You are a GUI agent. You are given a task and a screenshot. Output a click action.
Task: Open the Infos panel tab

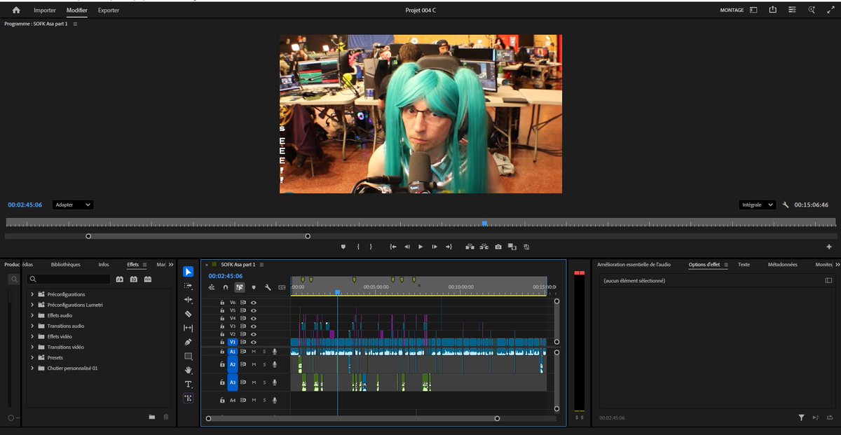pyautogui.click(x=104, y=265)
